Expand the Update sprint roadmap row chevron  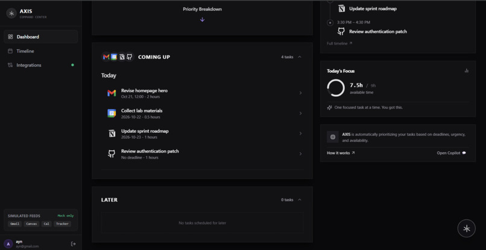pyautogui.click(x=300, y=133)
